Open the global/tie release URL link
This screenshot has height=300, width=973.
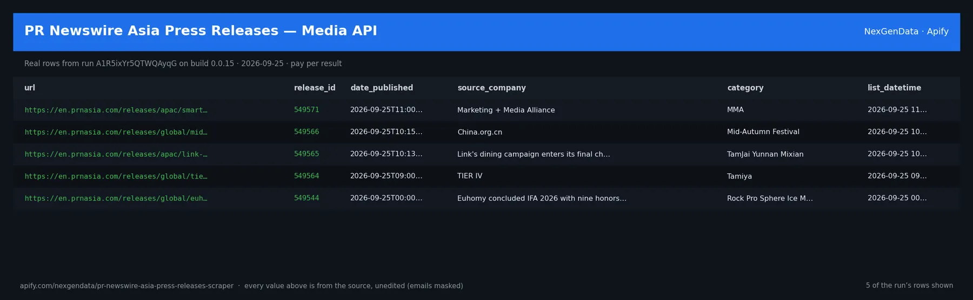116,176
